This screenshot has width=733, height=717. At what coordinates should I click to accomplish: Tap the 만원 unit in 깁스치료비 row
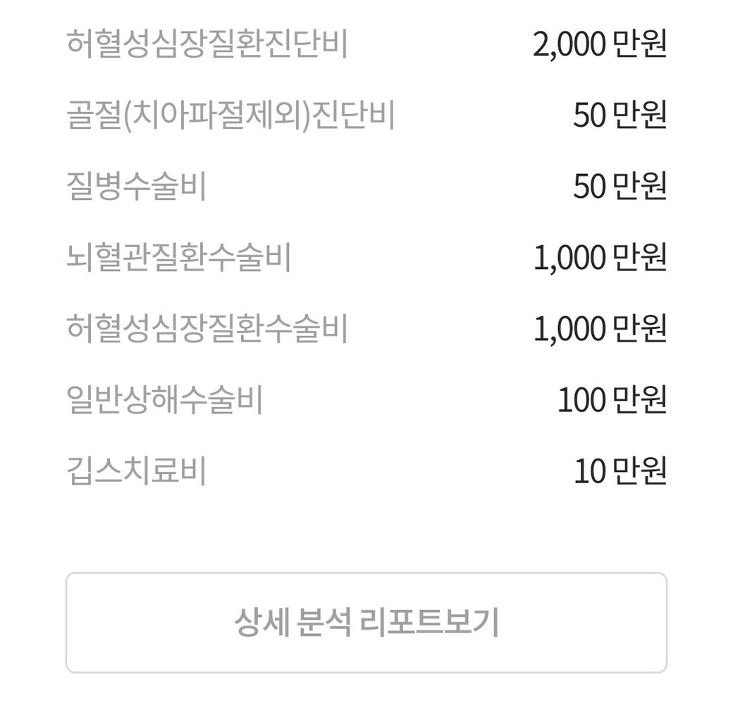[640, 472]
